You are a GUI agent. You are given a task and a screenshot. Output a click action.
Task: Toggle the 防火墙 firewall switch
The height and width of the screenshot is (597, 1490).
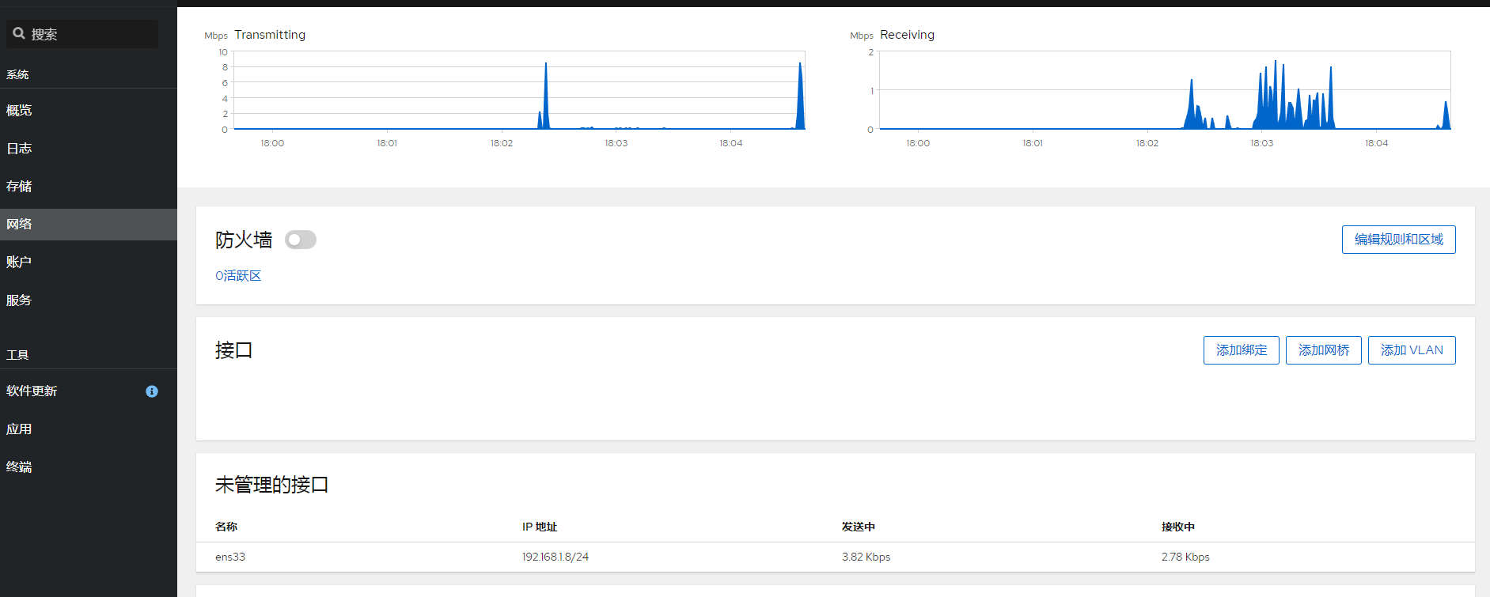tap(301, 240)
